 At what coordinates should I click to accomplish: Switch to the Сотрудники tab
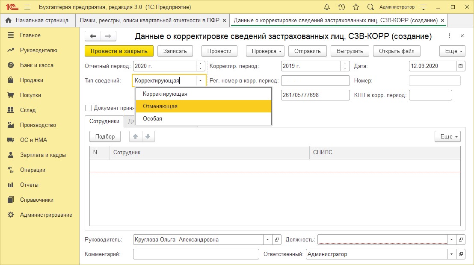point(104,121)
